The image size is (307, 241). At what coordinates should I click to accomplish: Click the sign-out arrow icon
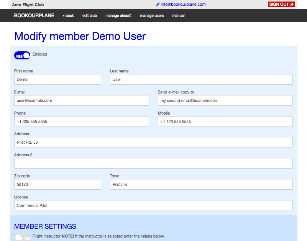[292, 4]
